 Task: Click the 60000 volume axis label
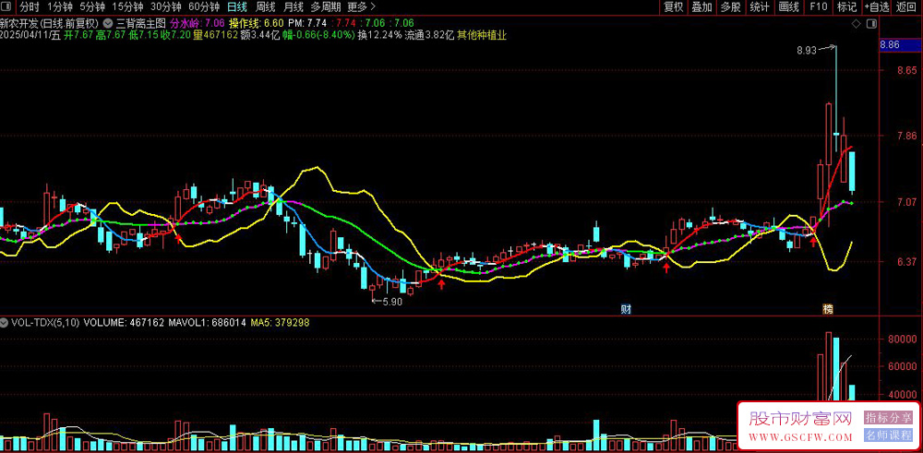click(x=903, y=366)
